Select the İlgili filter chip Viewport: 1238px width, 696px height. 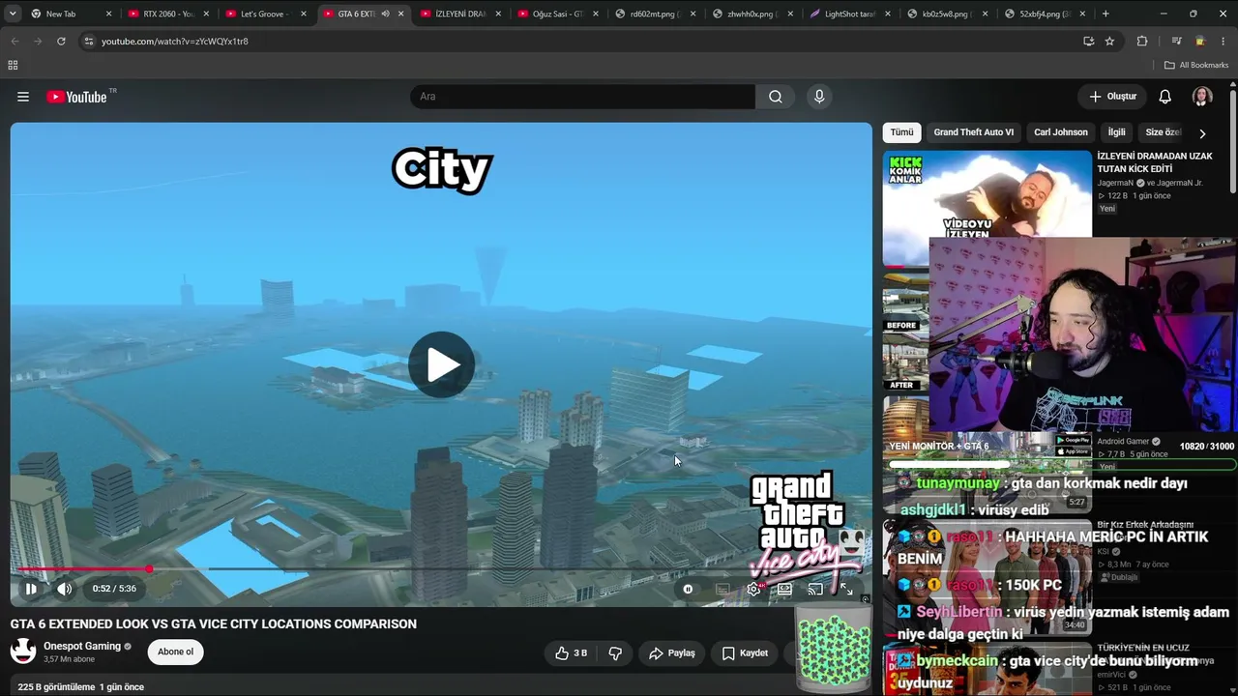(x=1117, y=132)
